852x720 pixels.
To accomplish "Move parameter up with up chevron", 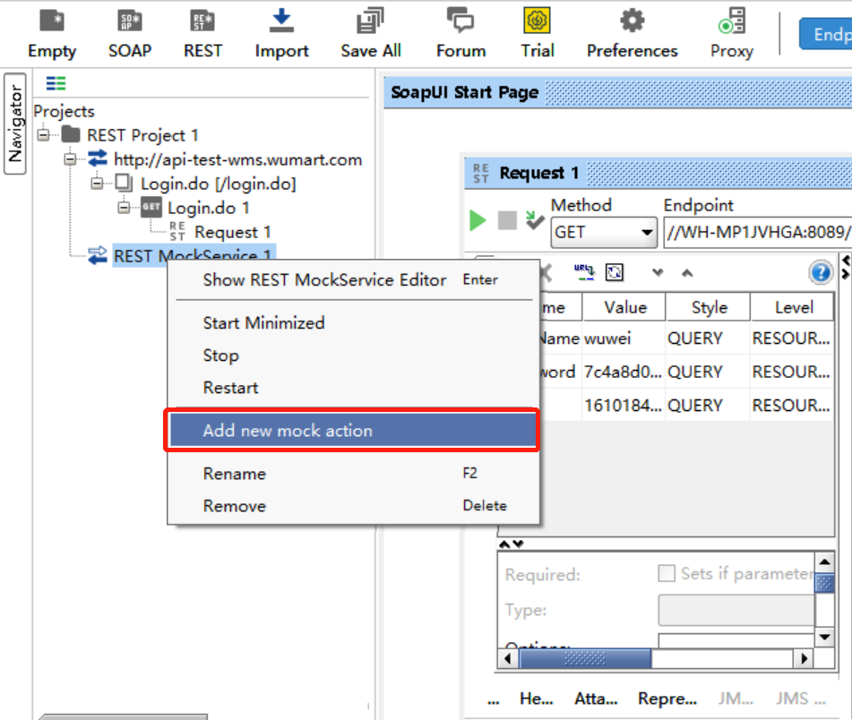I will pos(687,272).
